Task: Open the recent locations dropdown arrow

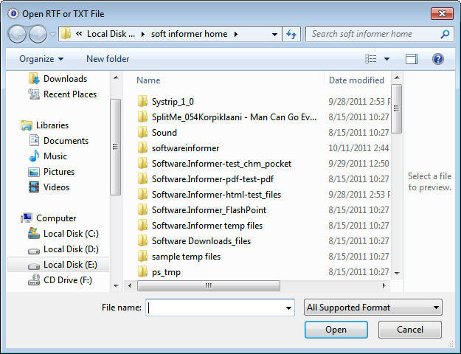Action: (52, 35)
